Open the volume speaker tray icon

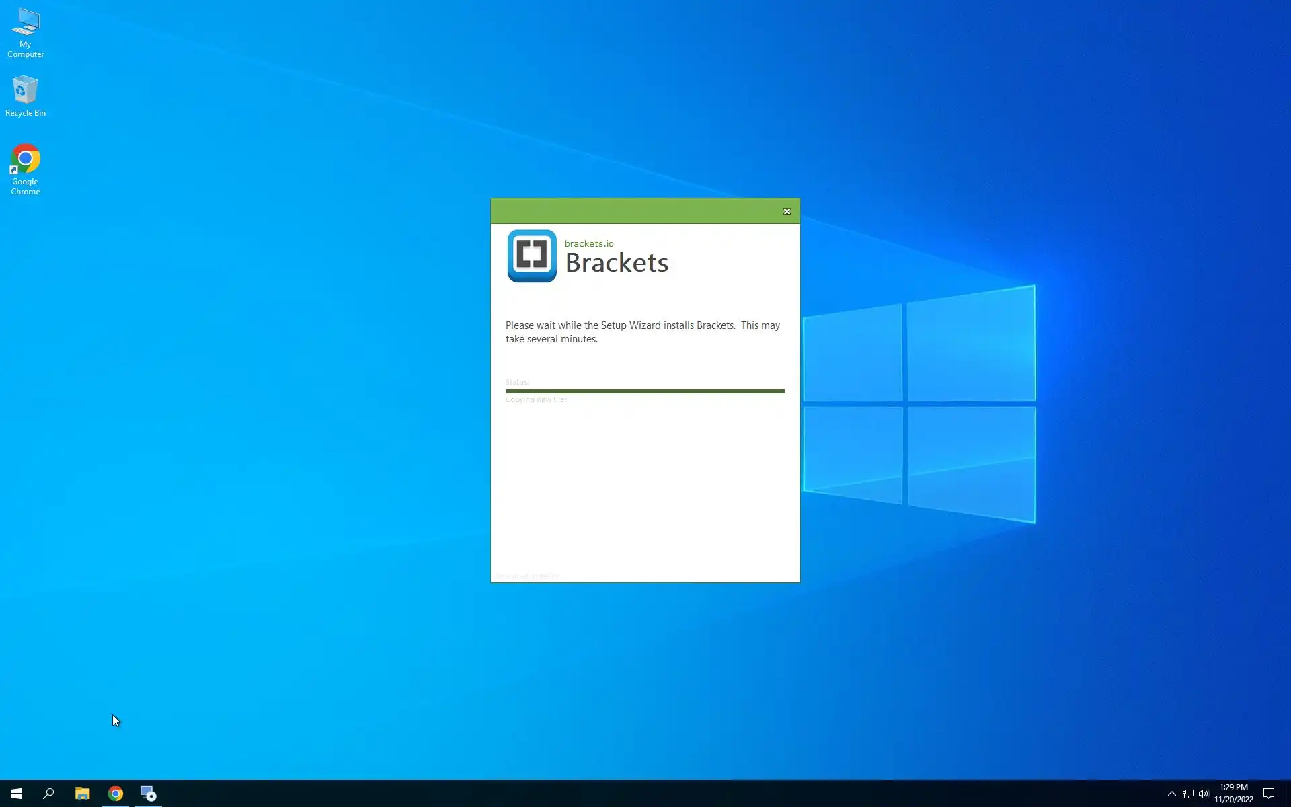(x=1204, y=794)
